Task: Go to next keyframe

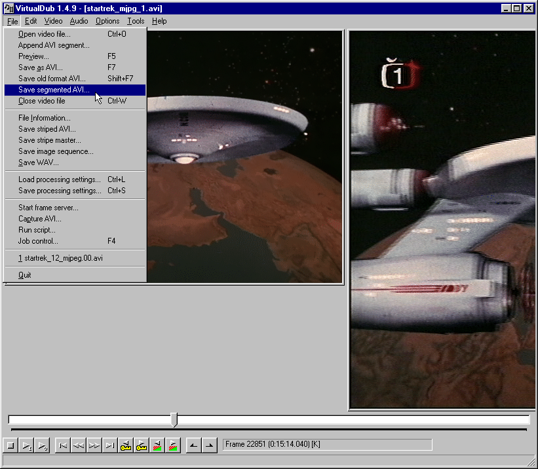Action: (x=142, y=445)
